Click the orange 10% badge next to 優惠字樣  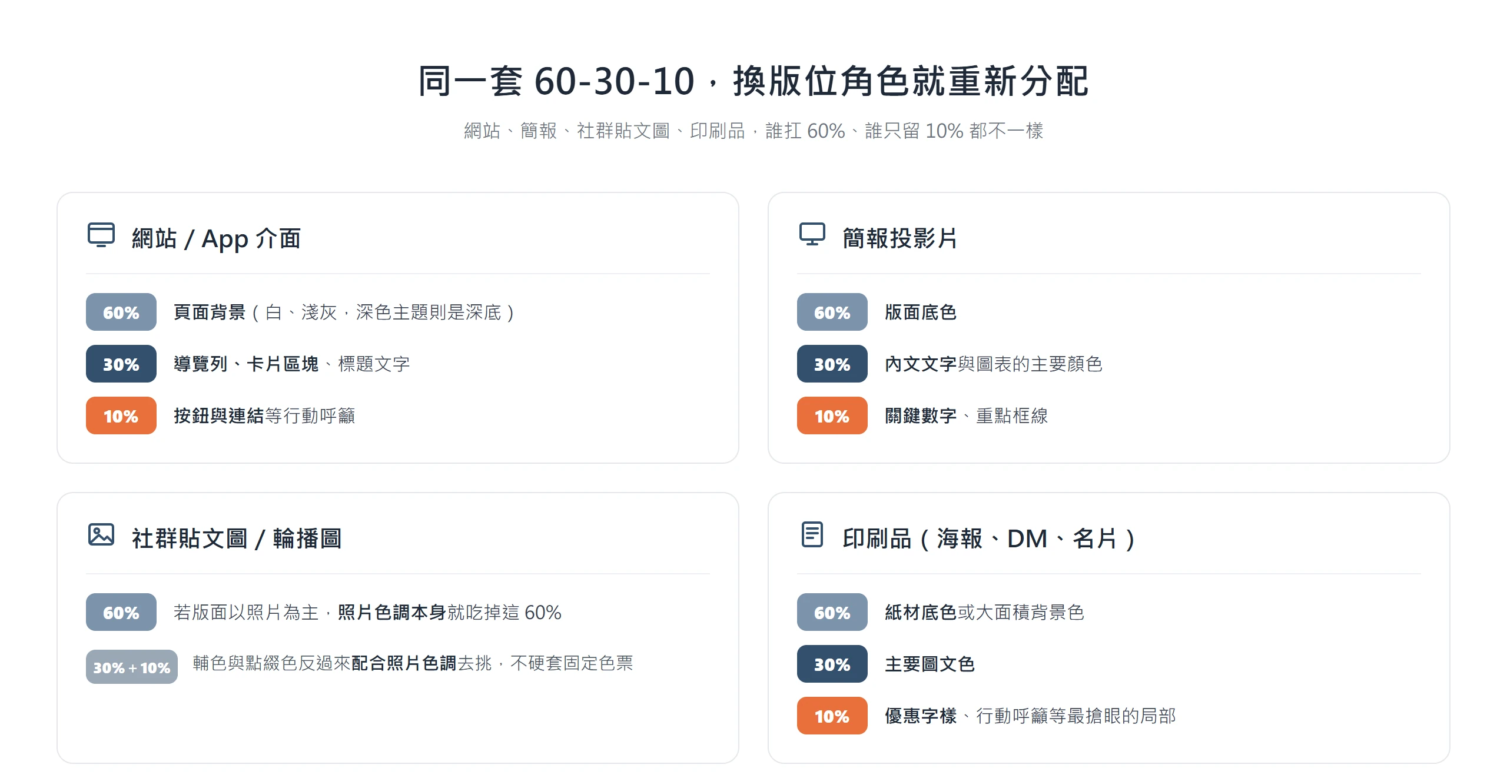pos(832,716)
